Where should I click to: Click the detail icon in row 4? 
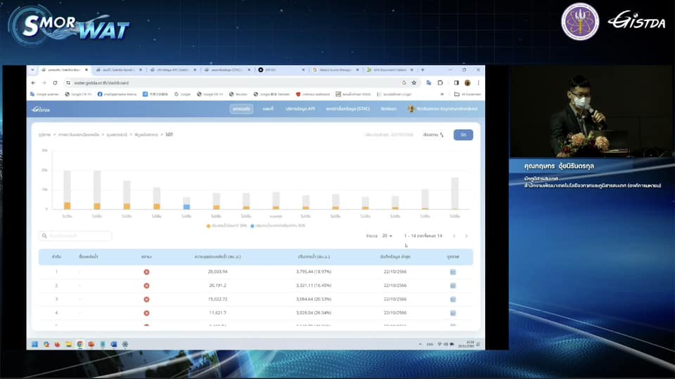click(x=453, y=312)
